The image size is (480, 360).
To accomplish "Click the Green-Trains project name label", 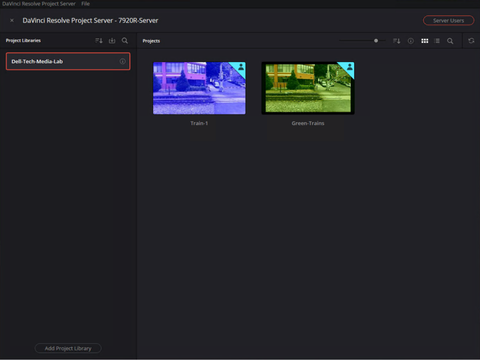I will click(x=308, y=123).
